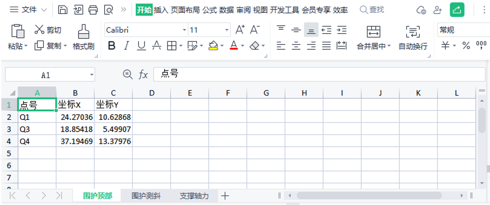Click the Print icon in quick toolbar
The width and height of the screenshot is (490, 205).
click(x=93, y=10)
